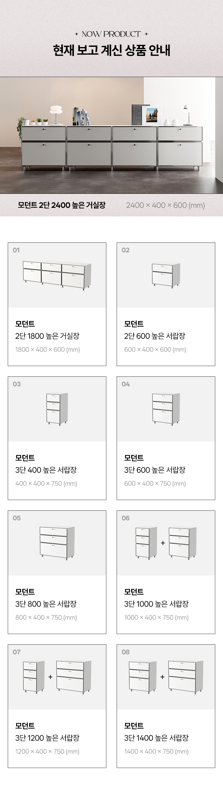This screenshot has width=223, height=807.
Task: Click the plus sign in product 07 image
Action: tap(50, 677)
